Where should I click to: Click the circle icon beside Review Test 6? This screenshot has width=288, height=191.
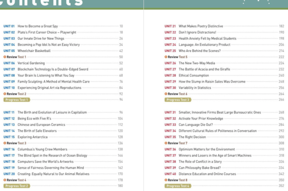point(166,94)
